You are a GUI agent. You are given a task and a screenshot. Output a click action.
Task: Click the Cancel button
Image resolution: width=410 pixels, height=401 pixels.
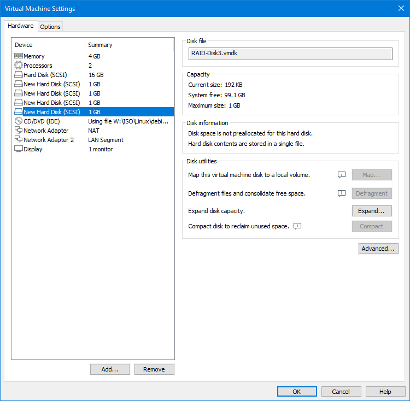[x=341, y=392]
